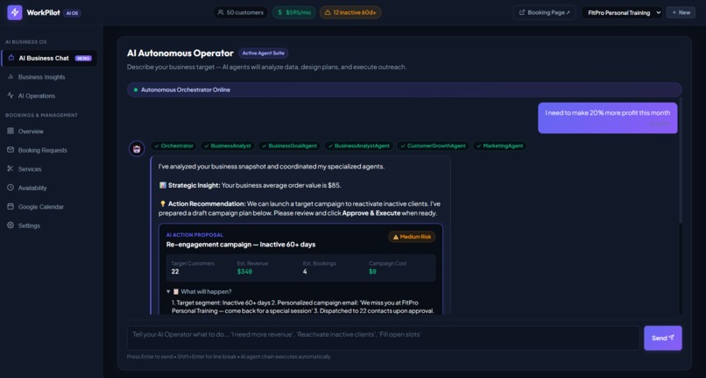This screenshot has width=706, height=378.
Task: Click the Re-engagement campaign title
Action: (x=241, y=245)
